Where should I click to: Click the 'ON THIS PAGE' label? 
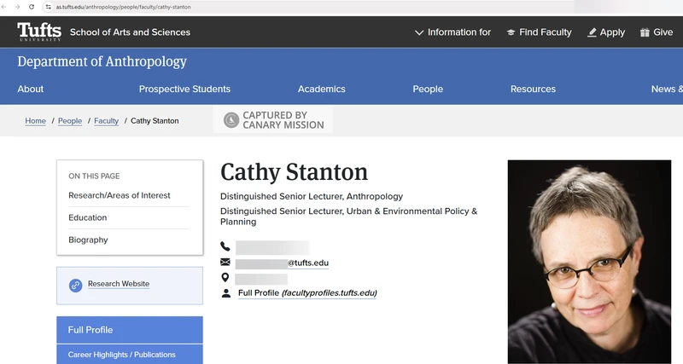click(94, 176)
